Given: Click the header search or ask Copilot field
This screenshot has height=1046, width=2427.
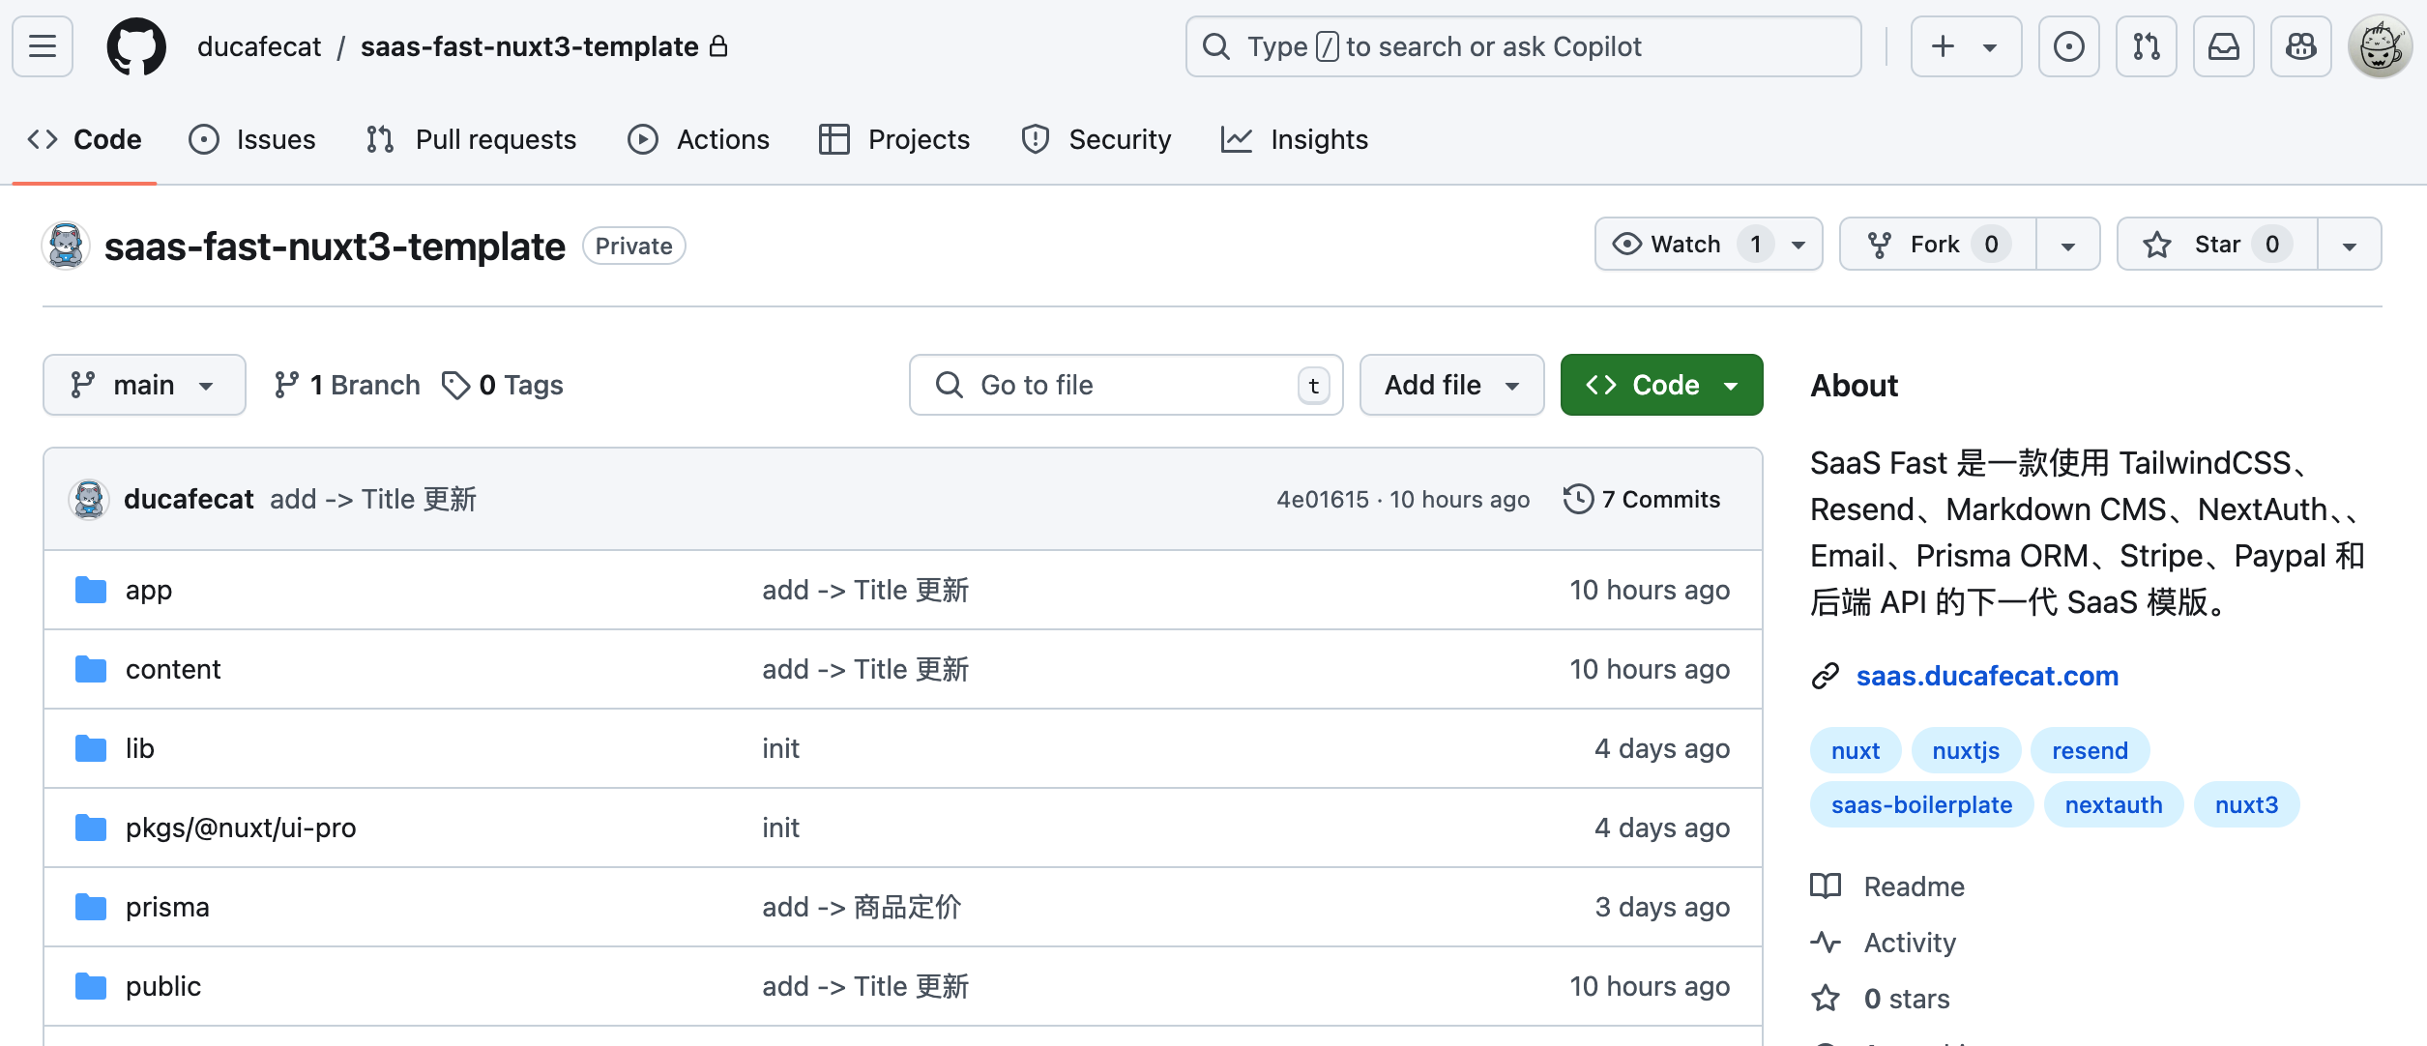Looking at the screenshot, I should (1523, 46).
